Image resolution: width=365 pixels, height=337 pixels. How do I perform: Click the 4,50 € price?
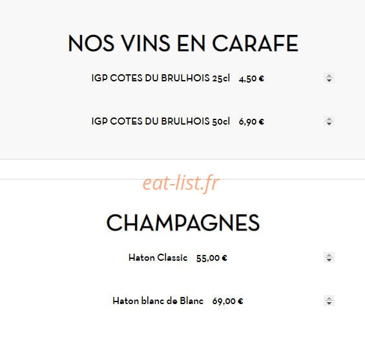click(251, 79)
